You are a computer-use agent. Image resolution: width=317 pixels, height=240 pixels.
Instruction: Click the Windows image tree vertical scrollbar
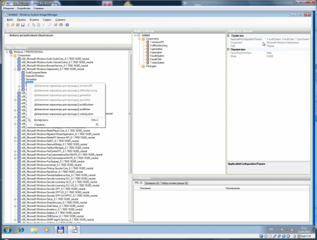[x=130, y=136]
